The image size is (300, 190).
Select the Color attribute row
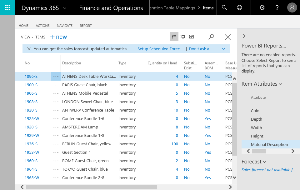(x=256, y=111)
